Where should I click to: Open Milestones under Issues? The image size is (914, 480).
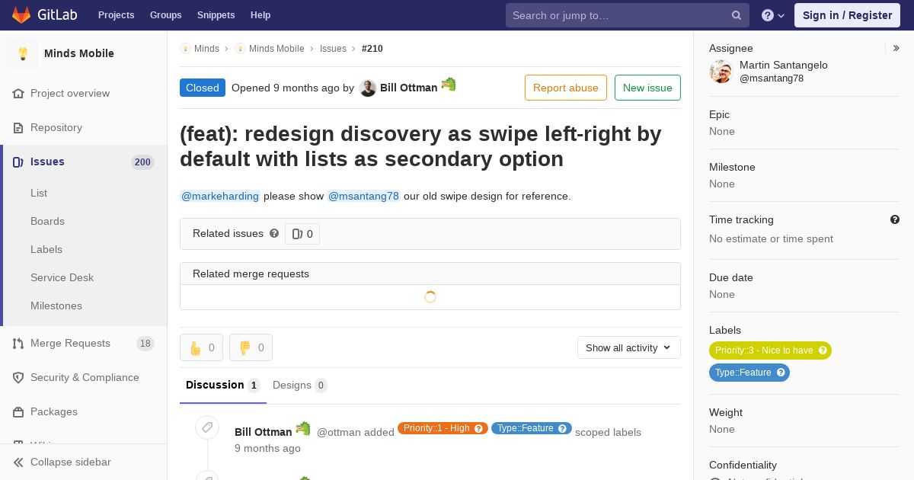pyautogui.click(x=56, y=306)
